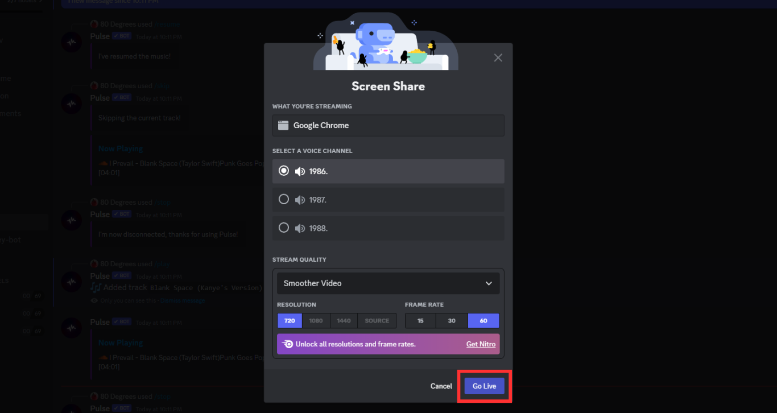The height and width of the screenshot is (413, 777).
Task: Click the speaker icon next to 1988.
Action: (300, 228)
